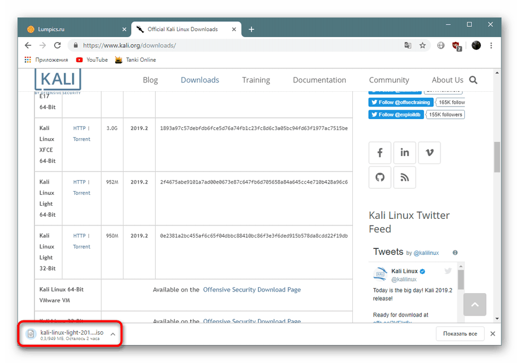Open the Blog menu item
Viewport: 519px width, 363px height.
150,80
